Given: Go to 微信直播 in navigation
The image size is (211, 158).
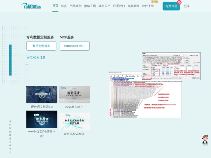Looking at the screenshot, I should (90, 6).
